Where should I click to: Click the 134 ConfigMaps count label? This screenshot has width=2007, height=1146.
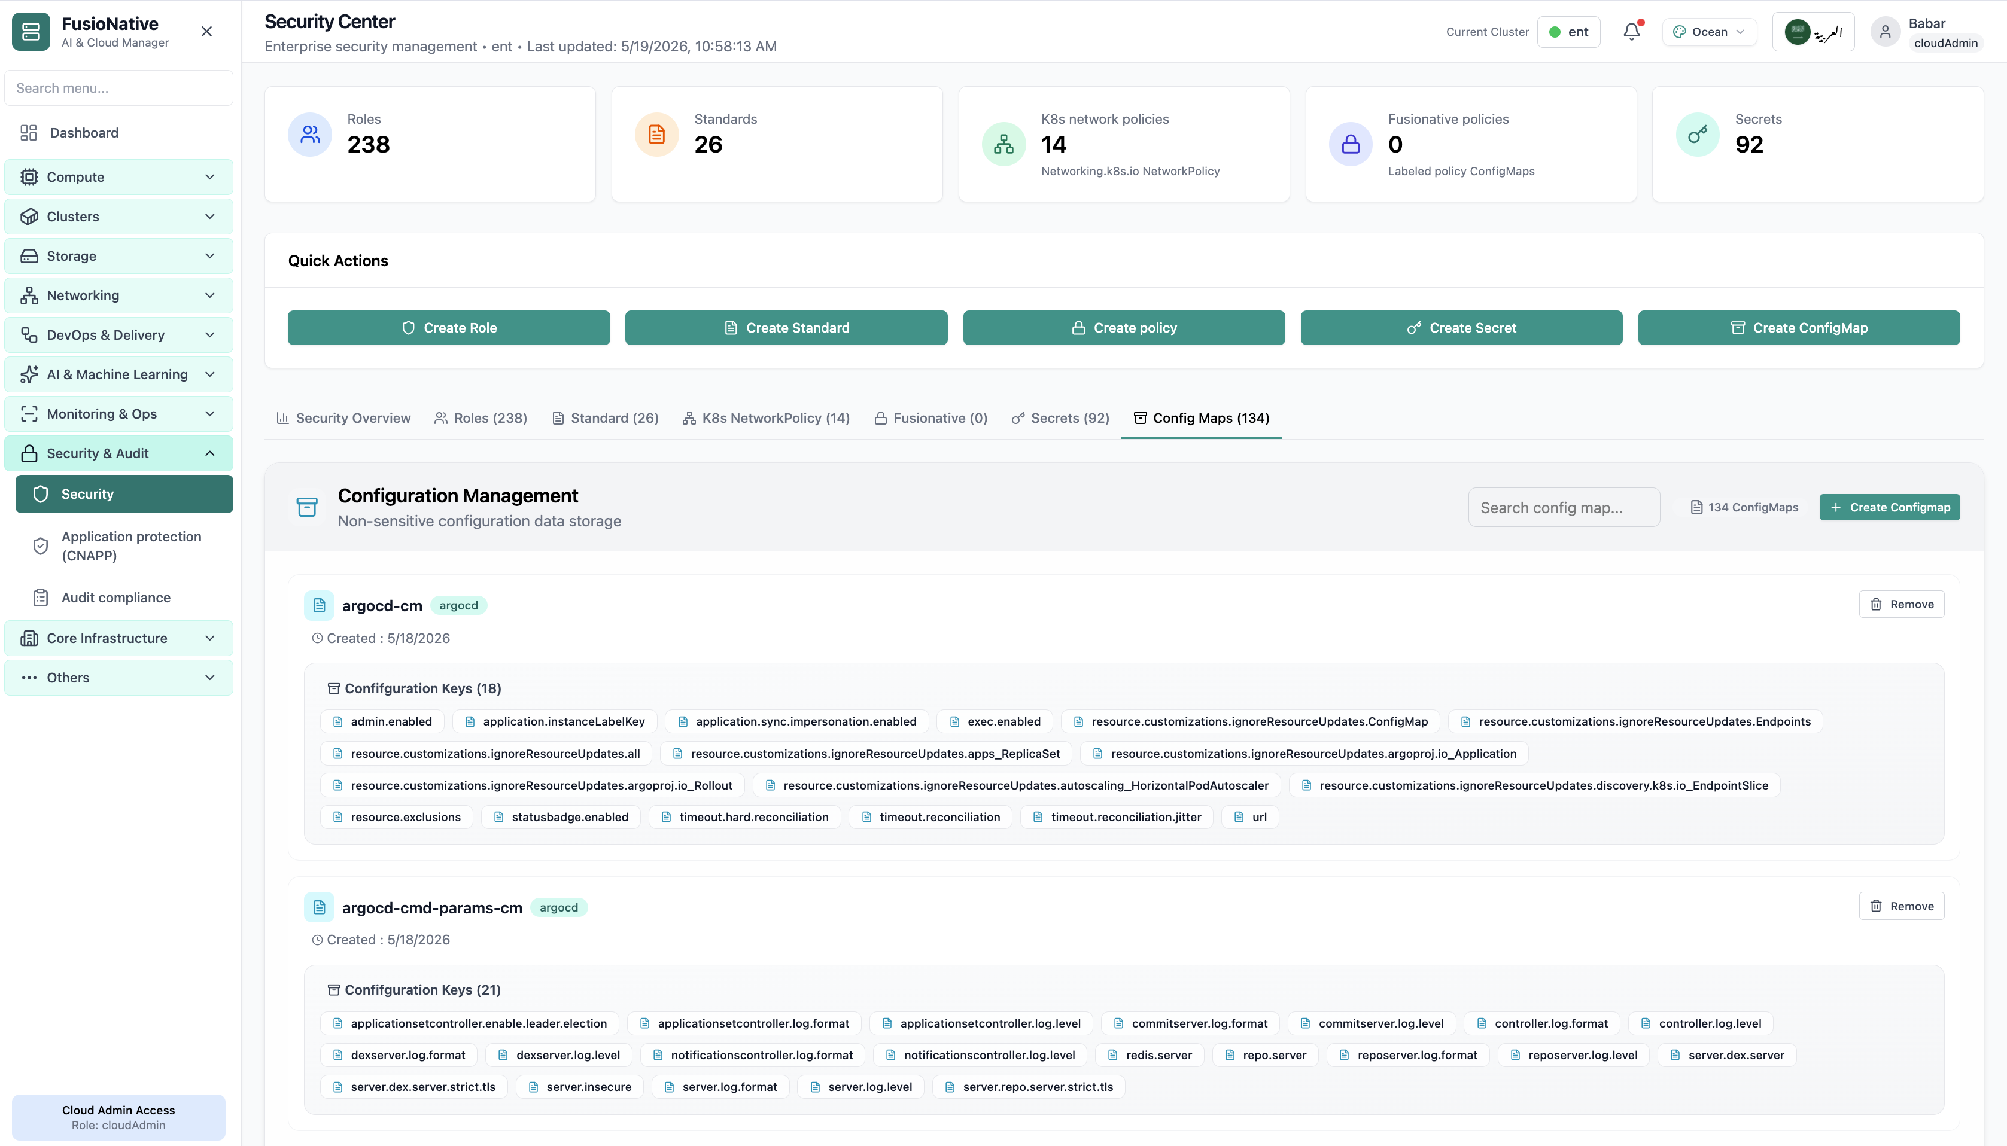coord(1744,507)
